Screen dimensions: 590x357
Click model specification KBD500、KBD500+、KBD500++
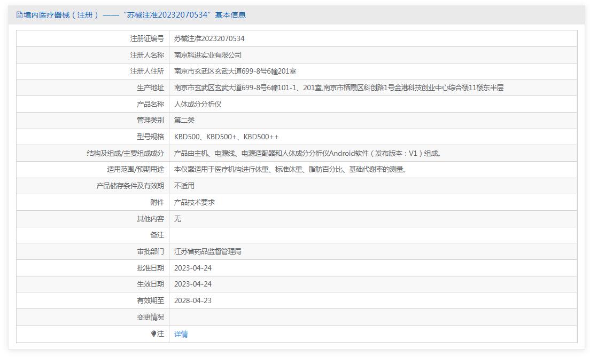[226, 137]
